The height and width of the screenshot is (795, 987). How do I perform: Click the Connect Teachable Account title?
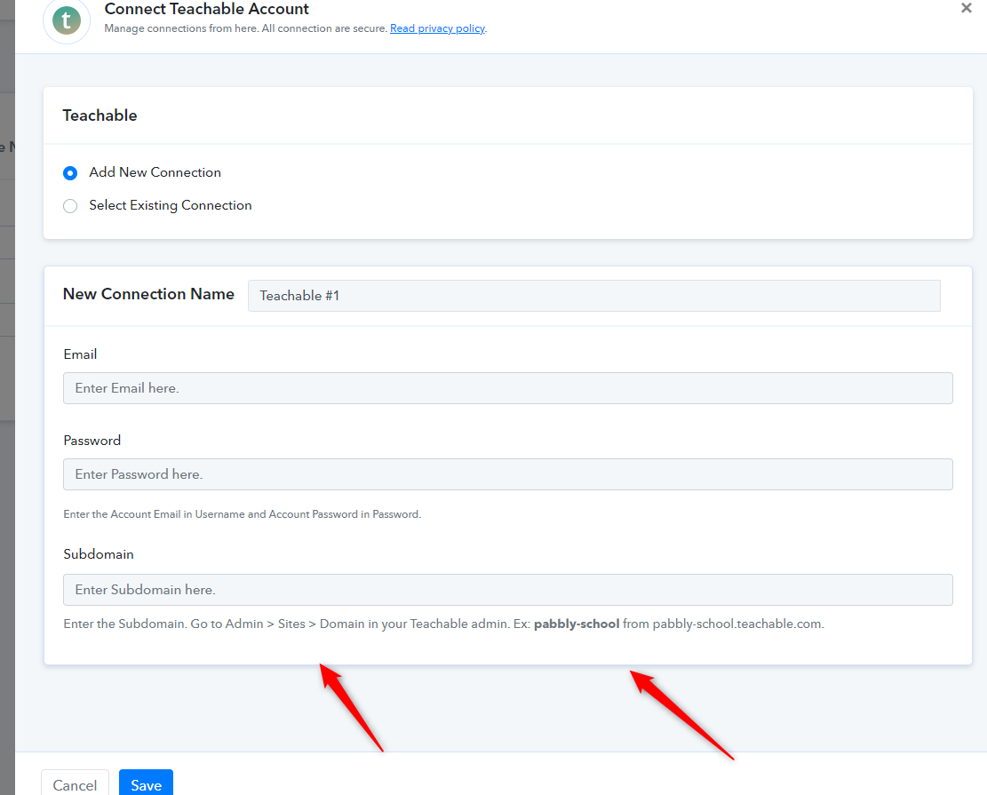point(206,9)
